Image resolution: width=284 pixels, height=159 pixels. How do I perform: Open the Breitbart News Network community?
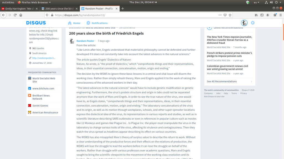click(41, 97)
